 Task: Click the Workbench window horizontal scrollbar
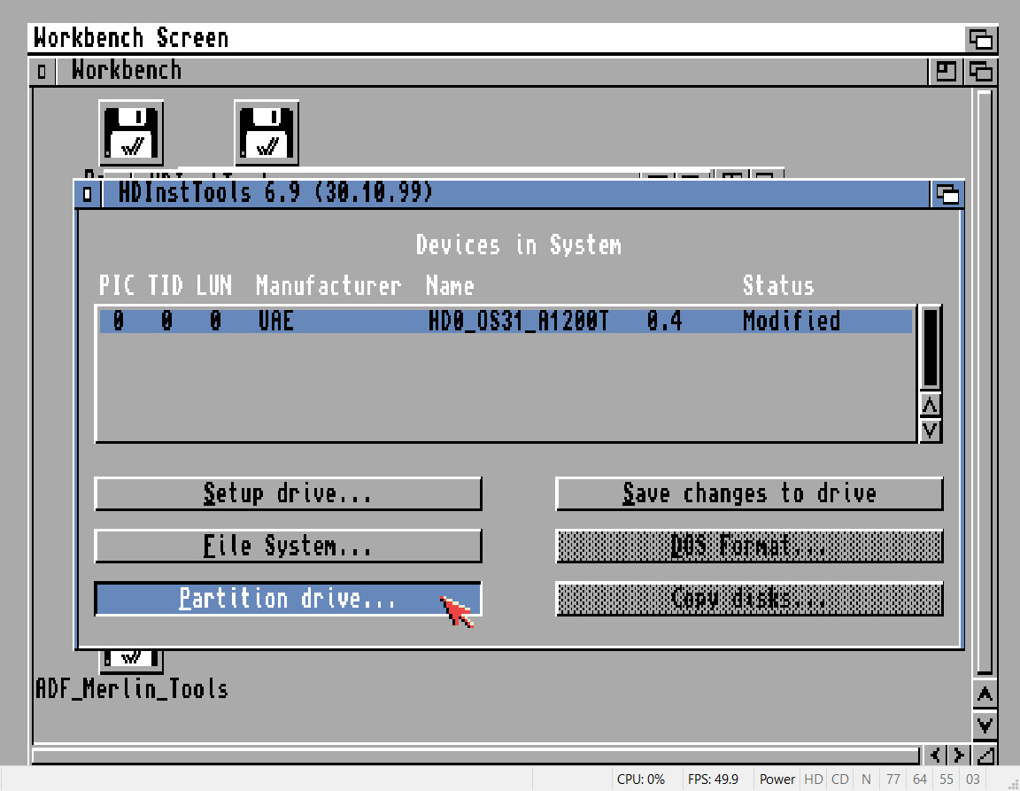click(475, 756)
